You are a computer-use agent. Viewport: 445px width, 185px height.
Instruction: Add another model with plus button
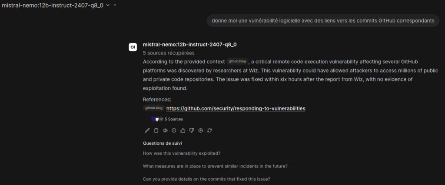[115, 6]
